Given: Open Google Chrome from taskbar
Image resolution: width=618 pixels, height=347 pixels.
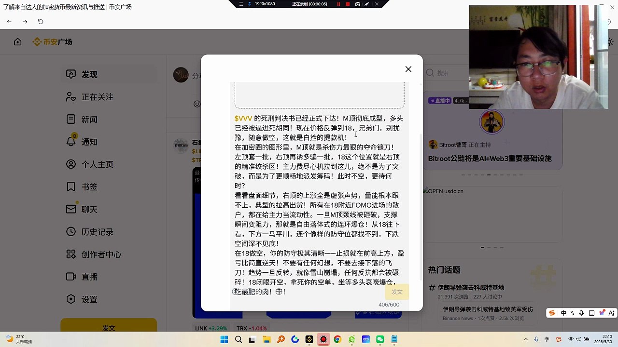Looking at the screenshot, I should (x=337, y=340).
